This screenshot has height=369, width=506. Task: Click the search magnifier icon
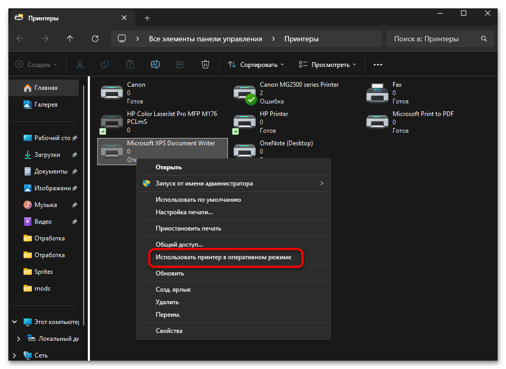(x=484, y=39)
